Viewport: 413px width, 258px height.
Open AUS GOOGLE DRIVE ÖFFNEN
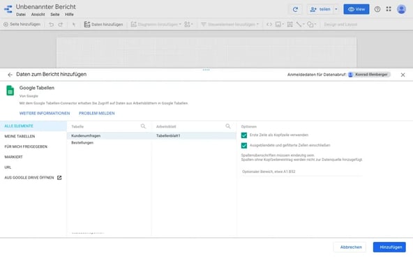point(33,178)
